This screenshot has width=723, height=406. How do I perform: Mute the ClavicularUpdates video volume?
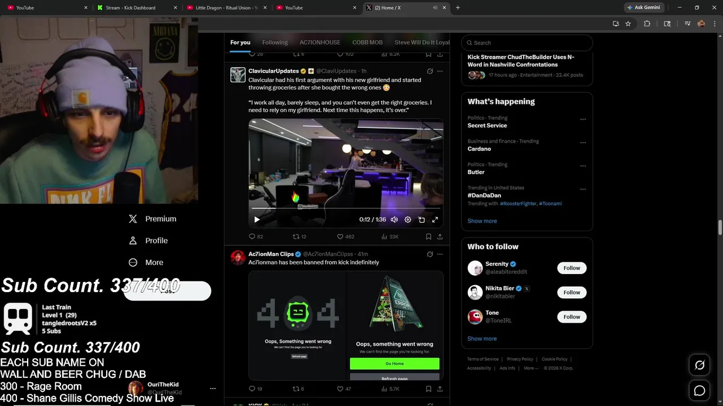point(394,219)
